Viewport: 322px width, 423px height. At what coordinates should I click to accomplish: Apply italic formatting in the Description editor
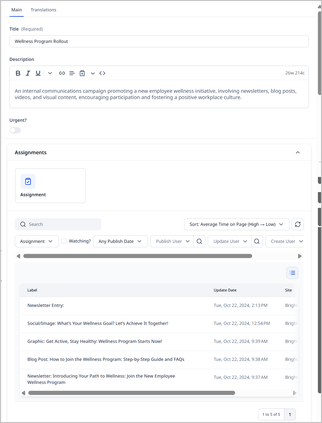28,73
